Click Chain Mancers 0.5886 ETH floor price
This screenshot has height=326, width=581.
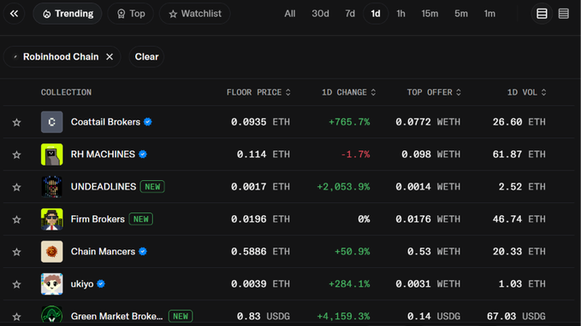point(260,252)
